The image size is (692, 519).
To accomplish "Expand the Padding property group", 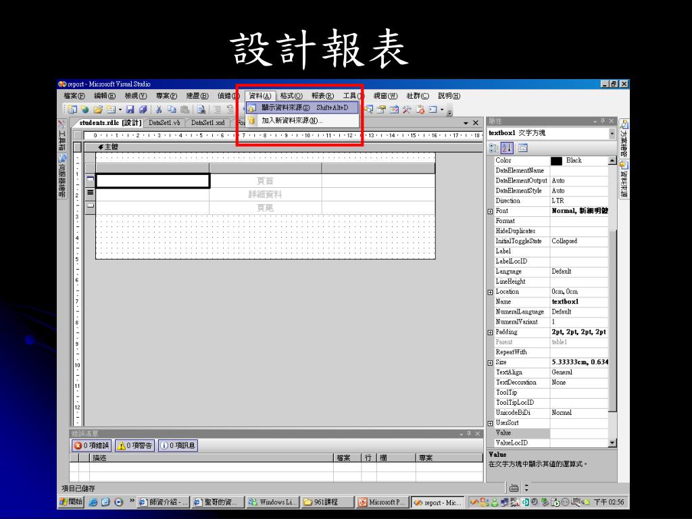I will coord(491,332).
